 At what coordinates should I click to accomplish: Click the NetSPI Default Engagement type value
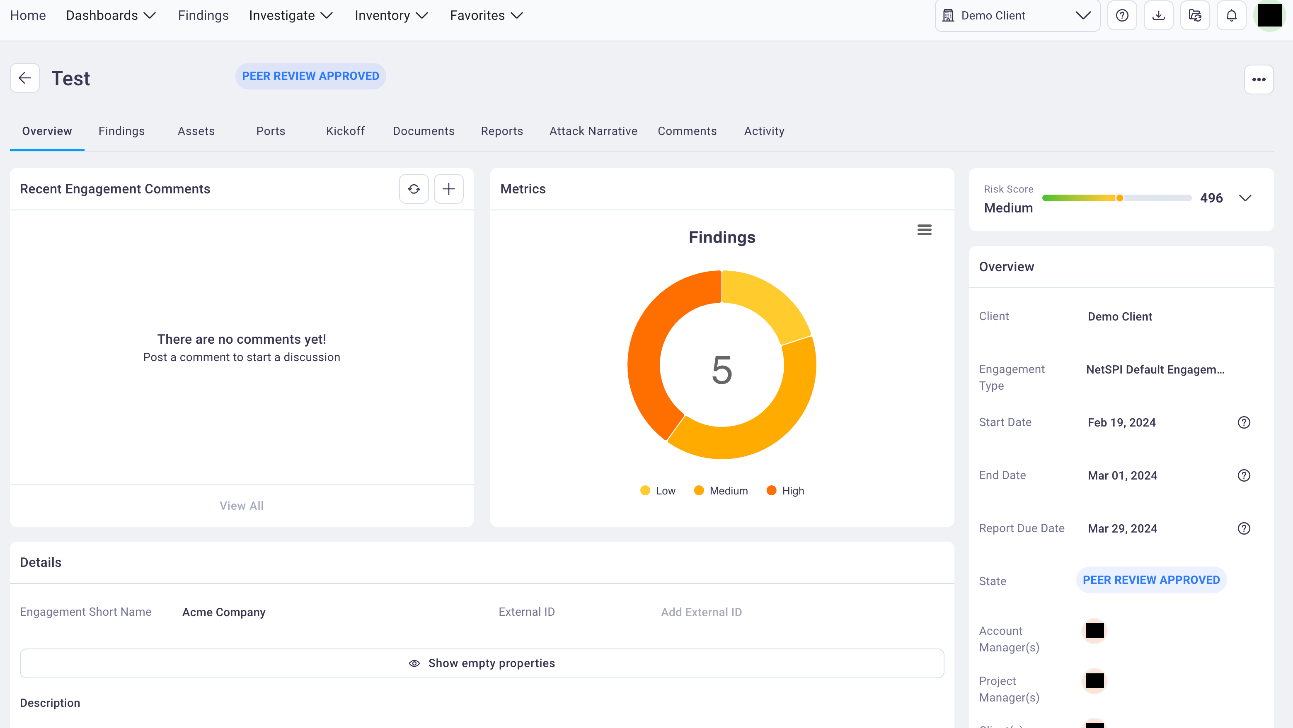(1155, 370)
